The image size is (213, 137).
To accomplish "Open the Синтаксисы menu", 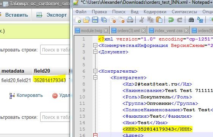I will coord(184,12).
